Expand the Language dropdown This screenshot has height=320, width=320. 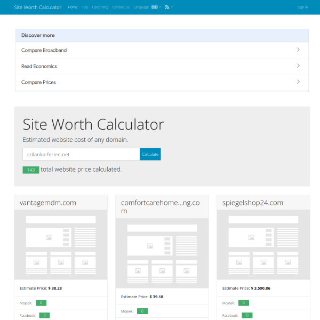[x=147, y=7]
